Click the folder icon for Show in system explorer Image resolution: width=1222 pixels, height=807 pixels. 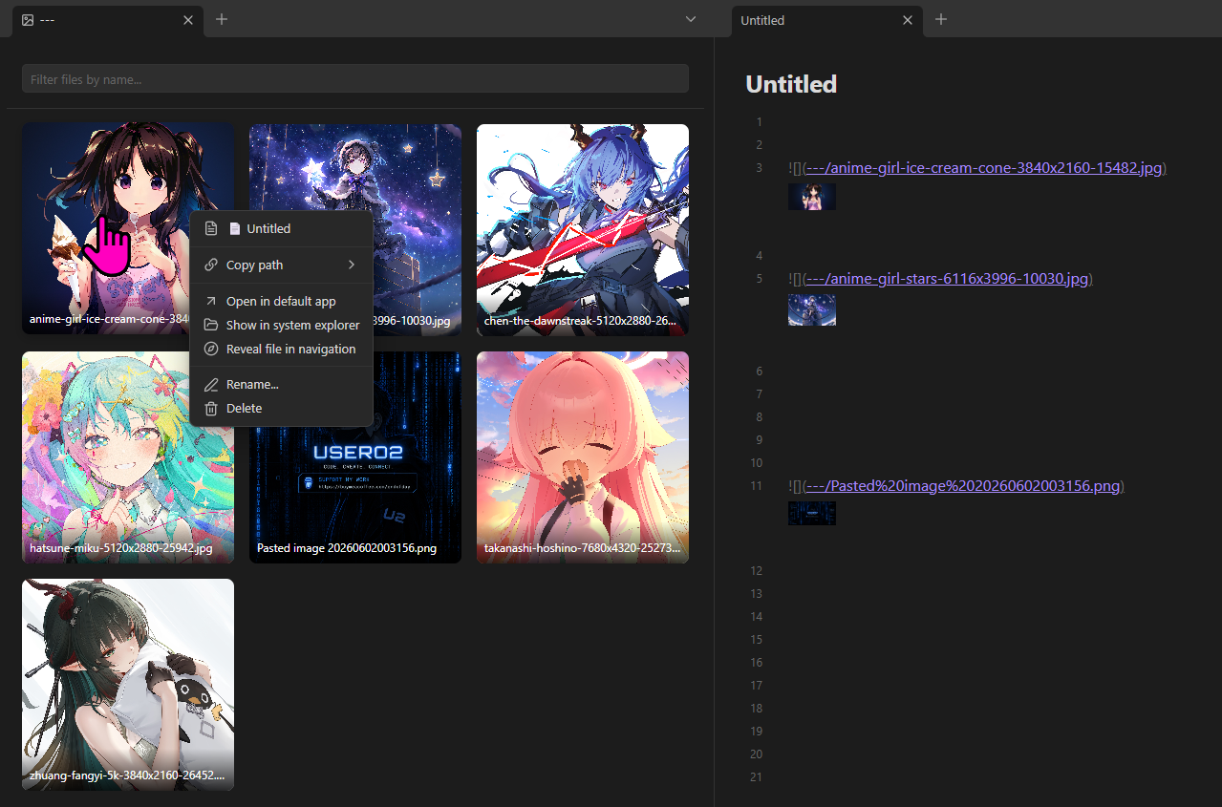(x=211, y=325)
